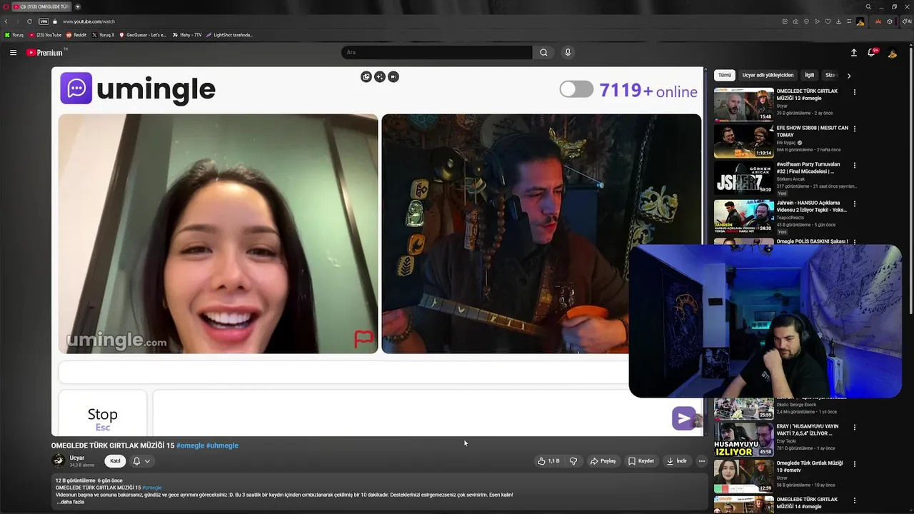This screenshot has height=514, width=914.
Task: Select Ucyar adlı yükleyiciden chip
Action: (768, 75)
